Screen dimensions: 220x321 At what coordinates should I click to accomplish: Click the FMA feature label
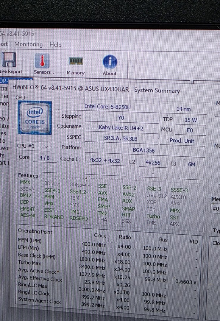(x=103, y=200)
